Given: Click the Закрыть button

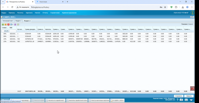Looking at the screenshot, I should tap(189, 96).
